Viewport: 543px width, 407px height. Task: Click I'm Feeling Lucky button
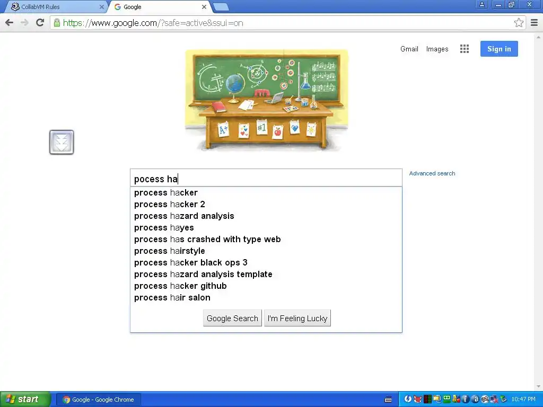297,318
